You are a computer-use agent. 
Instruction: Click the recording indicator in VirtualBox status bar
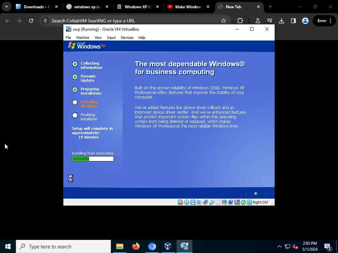230,202
